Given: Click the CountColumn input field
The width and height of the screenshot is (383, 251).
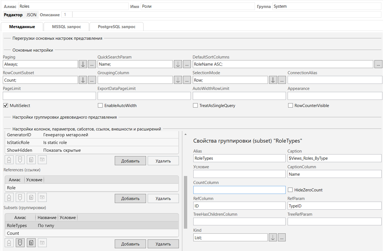Looking at the screenshot, I should pyautogui.click(x=239, y=190).
